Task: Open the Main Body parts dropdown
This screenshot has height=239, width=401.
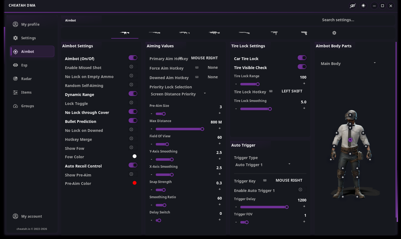Action: [x=348, y=63]
